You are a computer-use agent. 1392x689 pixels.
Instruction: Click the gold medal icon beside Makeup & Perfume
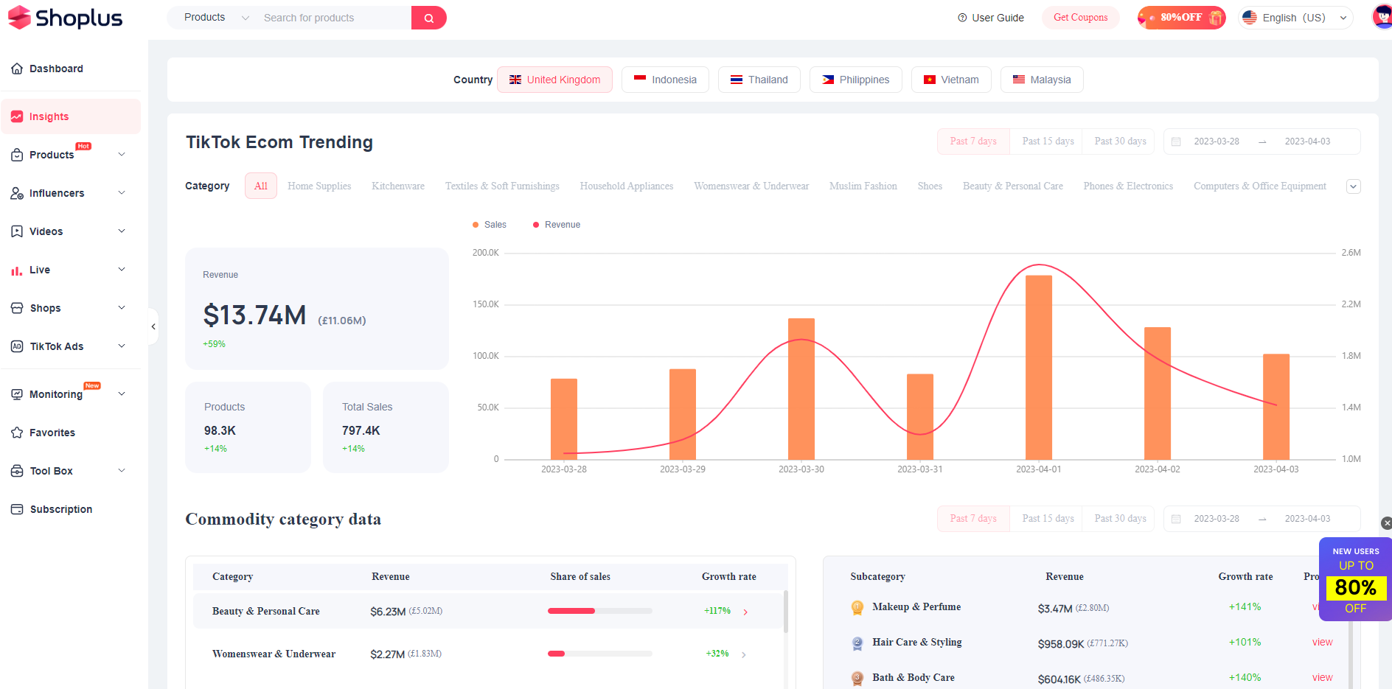[857, 607]
